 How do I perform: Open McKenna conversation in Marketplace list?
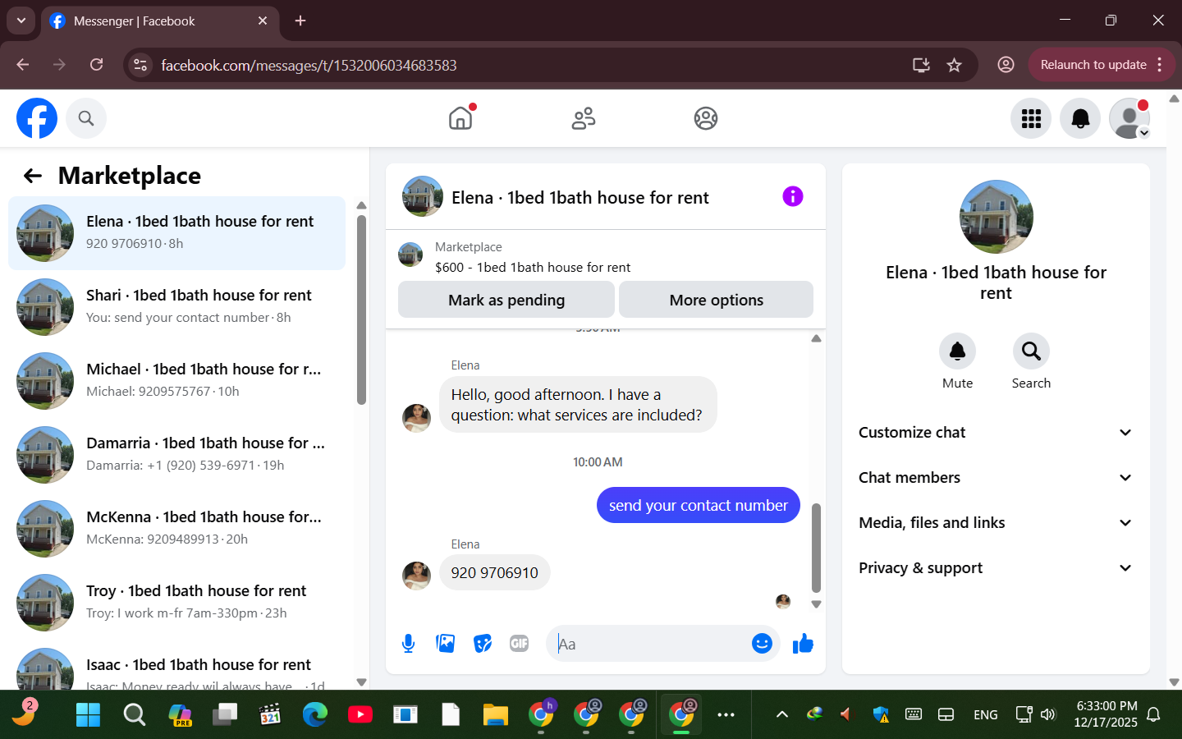tap(176, 529)
